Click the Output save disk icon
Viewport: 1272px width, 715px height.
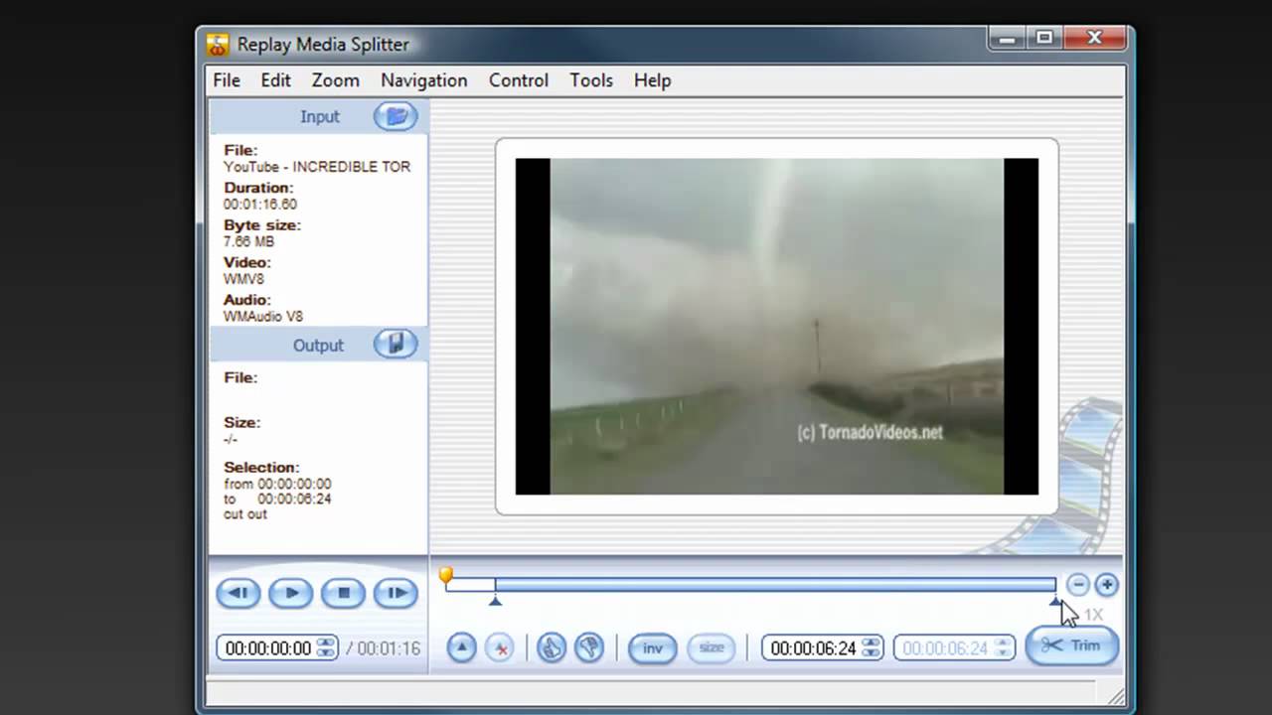pos(396,345)
